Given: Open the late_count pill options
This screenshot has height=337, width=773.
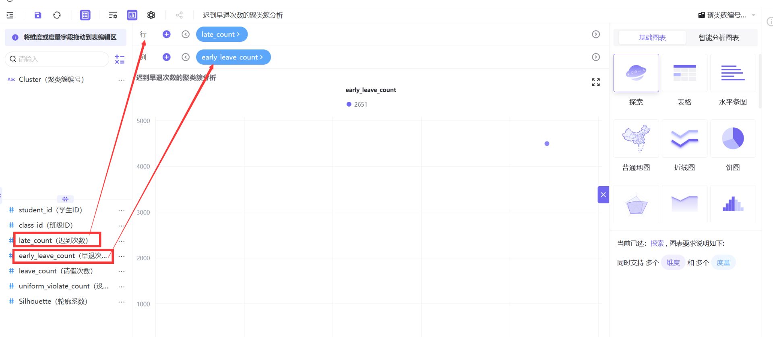Looking at the screenshot, I should pos(222,34).
